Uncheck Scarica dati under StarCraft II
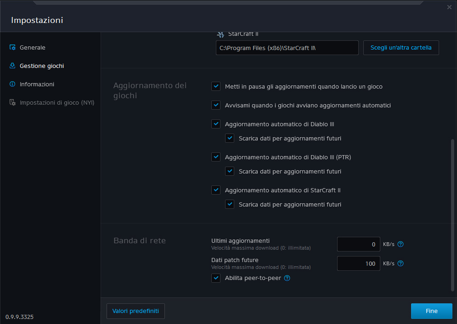 click(230, 204)
